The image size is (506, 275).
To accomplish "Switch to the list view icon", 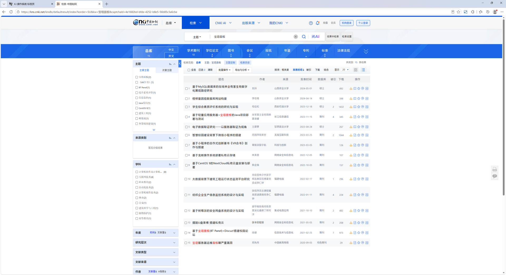I will pyautogui.click(x=363, y=70).
